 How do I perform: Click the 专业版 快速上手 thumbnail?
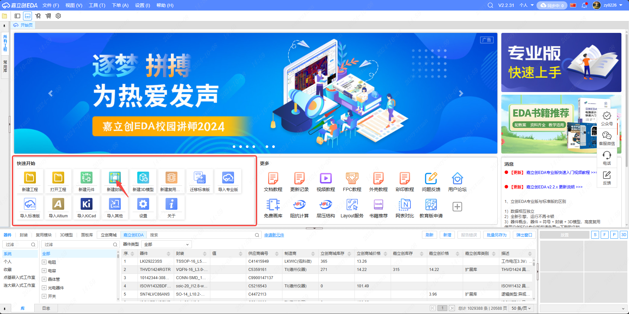561,62
